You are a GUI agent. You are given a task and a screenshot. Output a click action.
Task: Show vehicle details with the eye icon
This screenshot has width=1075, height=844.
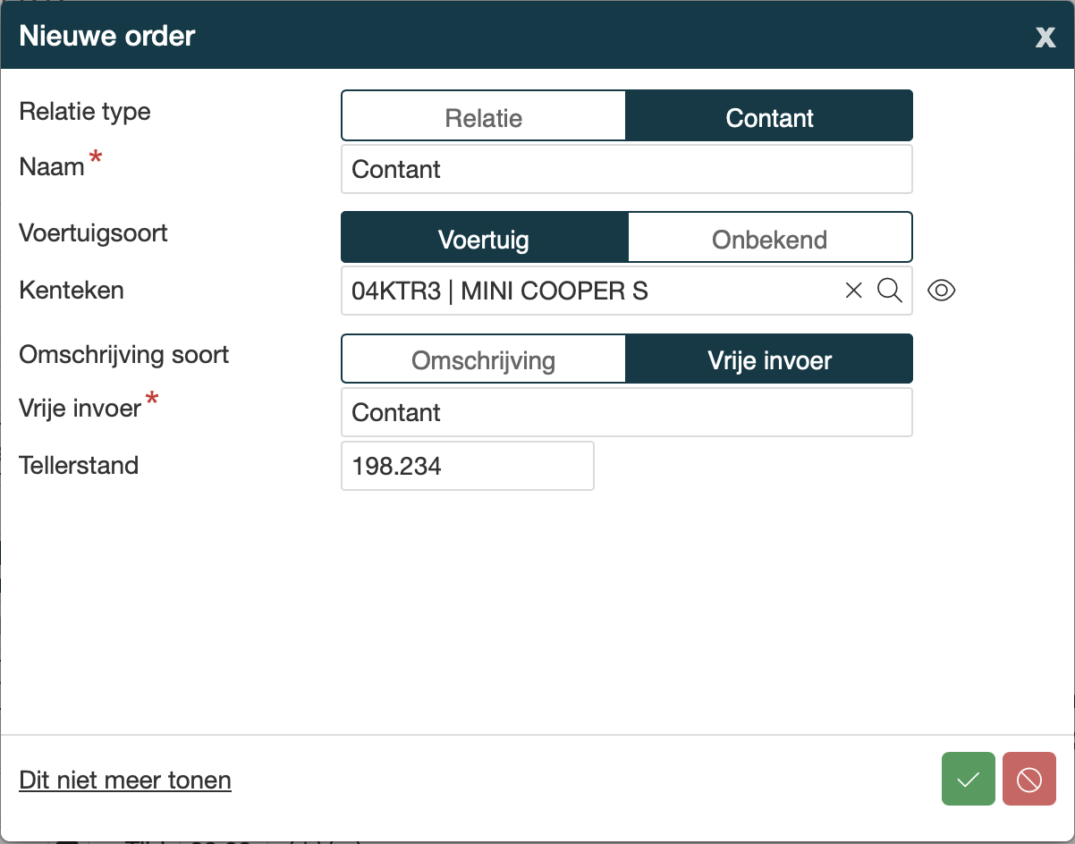942,291
